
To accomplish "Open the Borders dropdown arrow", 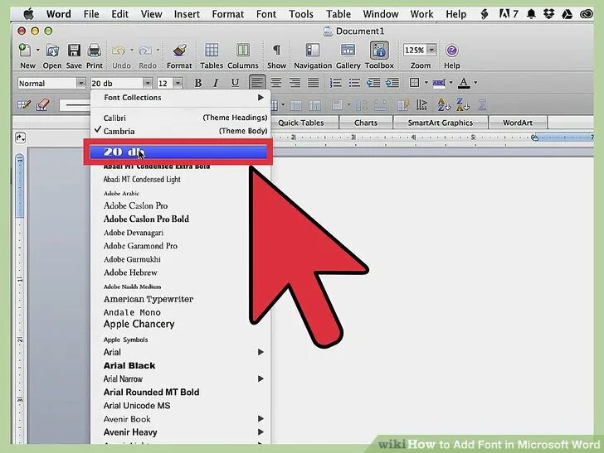I will coord(426,82).
